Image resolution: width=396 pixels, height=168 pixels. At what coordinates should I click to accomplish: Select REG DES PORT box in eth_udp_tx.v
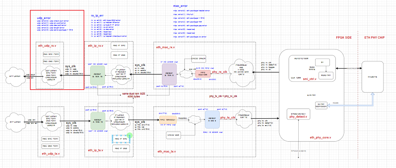pos(50,146)
